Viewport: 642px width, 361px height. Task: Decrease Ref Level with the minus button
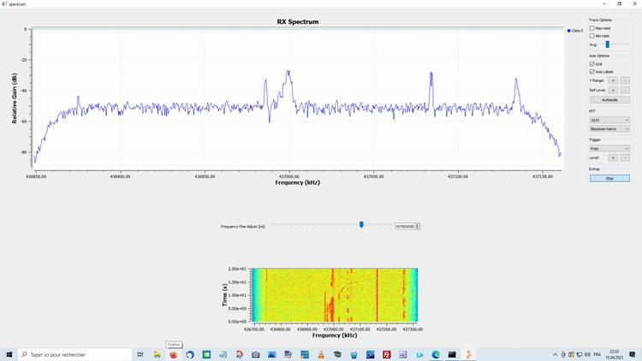pos(624,90)
